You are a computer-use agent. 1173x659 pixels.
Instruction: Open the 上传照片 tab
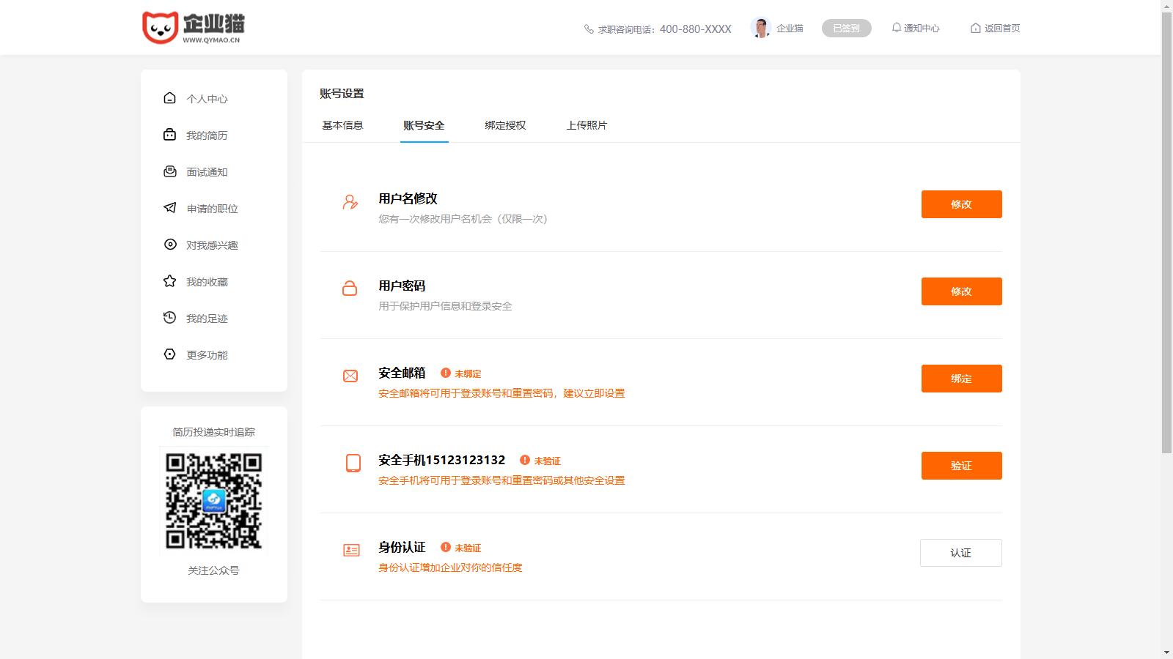(586, 125)
